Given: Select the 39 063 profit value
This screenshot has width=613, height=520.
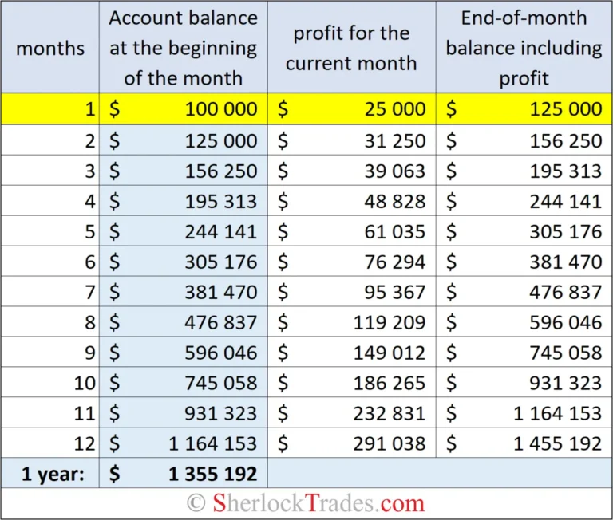Looking at the screenshot, I should click(395, 171).
